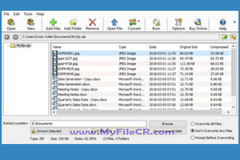
Task: Open the File menu
Action: point(6,14)
